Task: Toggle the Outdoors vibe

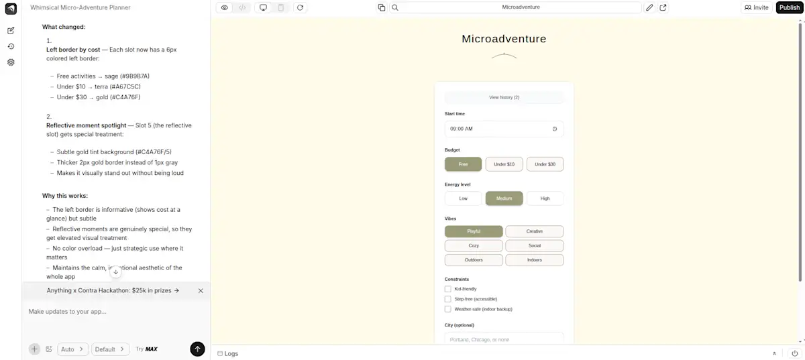Action: click(474, 260)
